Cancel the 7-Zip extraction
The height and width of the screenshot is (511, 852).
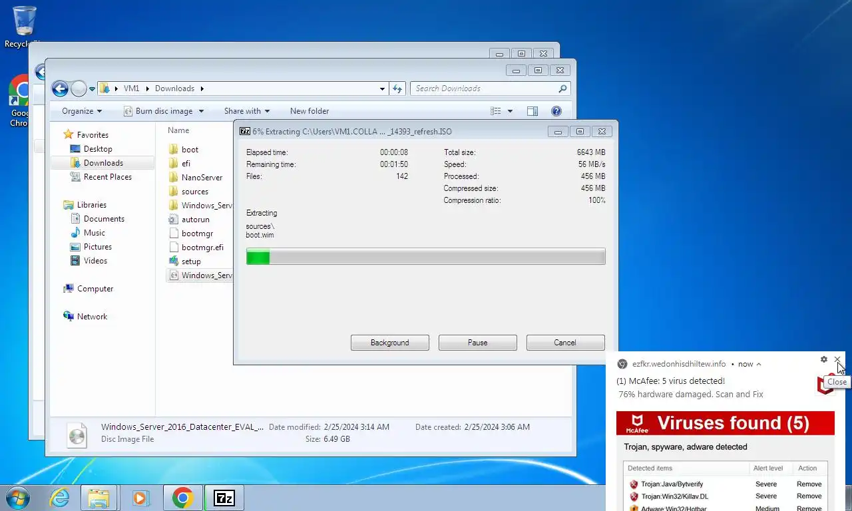click(565, 343)
